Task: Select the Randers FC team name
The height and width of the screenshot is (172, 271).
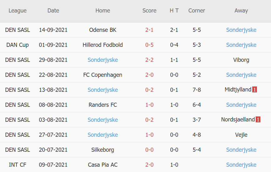Action: [x=103, y=105]
